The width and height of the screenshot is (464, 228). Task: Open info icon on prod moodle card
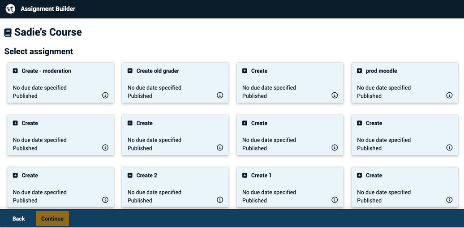click(x=449, y=95)
